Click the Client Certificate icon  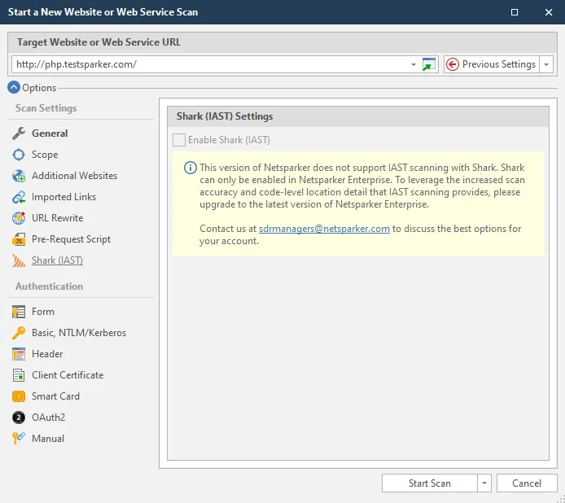pyautogui.click(x=19, y=375)
